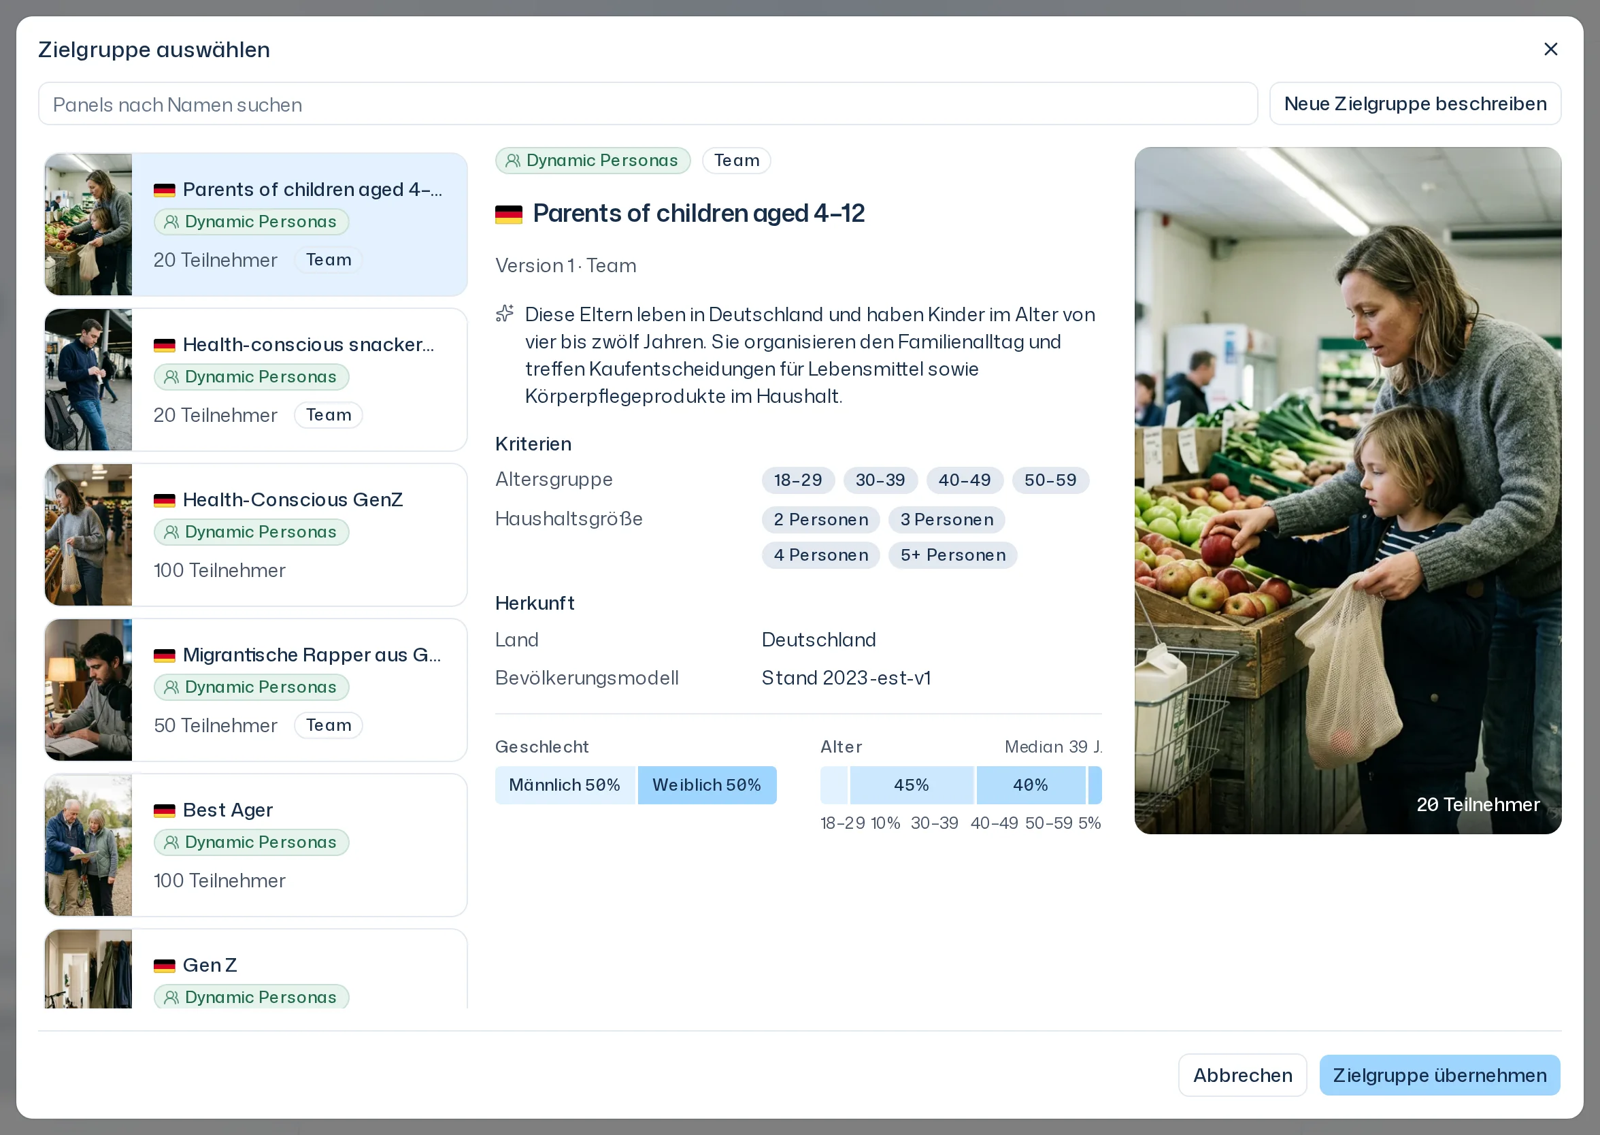Click the German flag beside the detail title
Image resolution: width=1600 pixels, height=1135 pixels.
tap(509, 214)
